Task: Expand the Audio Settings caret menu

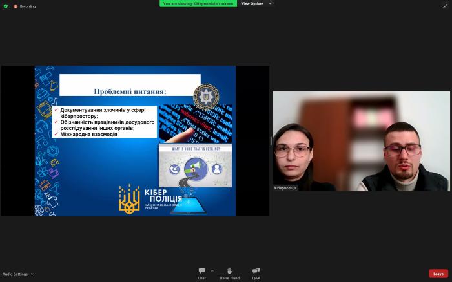Action: coord(32,274)
